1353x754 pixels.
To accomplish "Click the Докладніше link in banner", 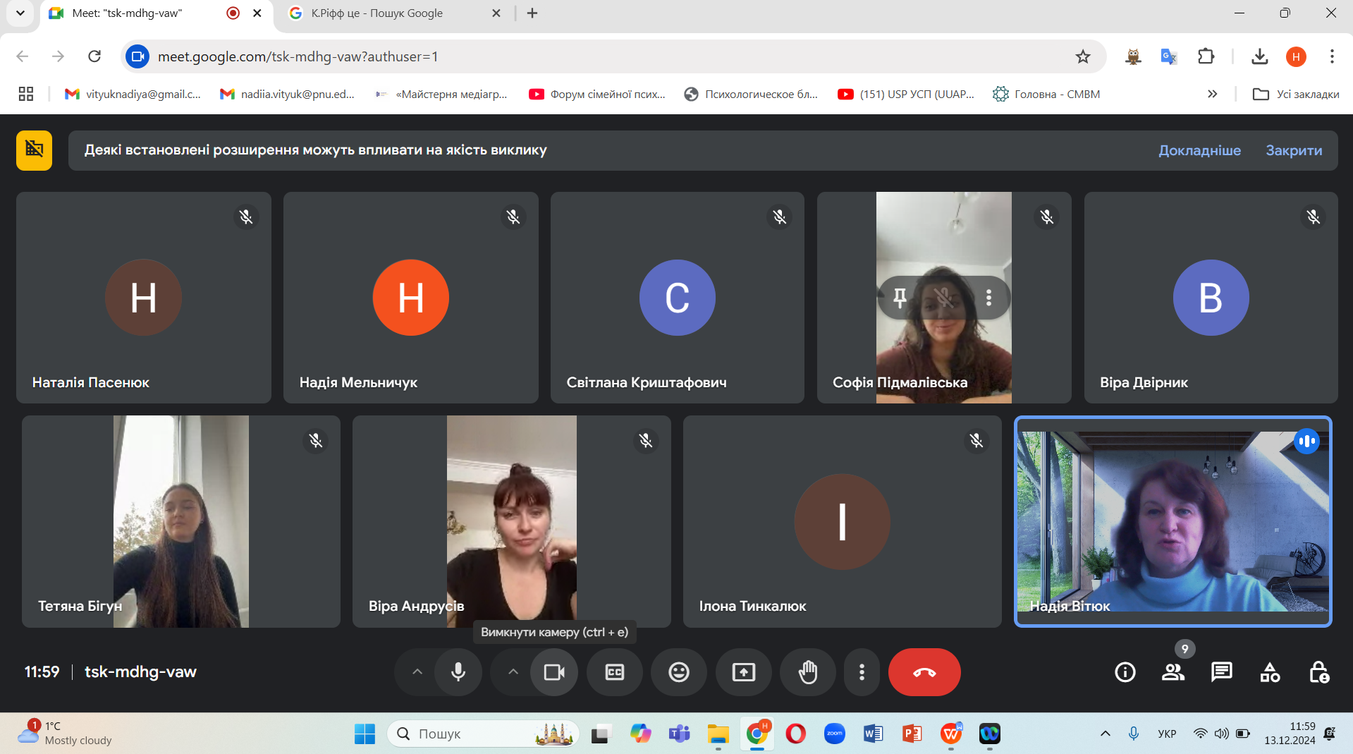I will click(1199, 150).
